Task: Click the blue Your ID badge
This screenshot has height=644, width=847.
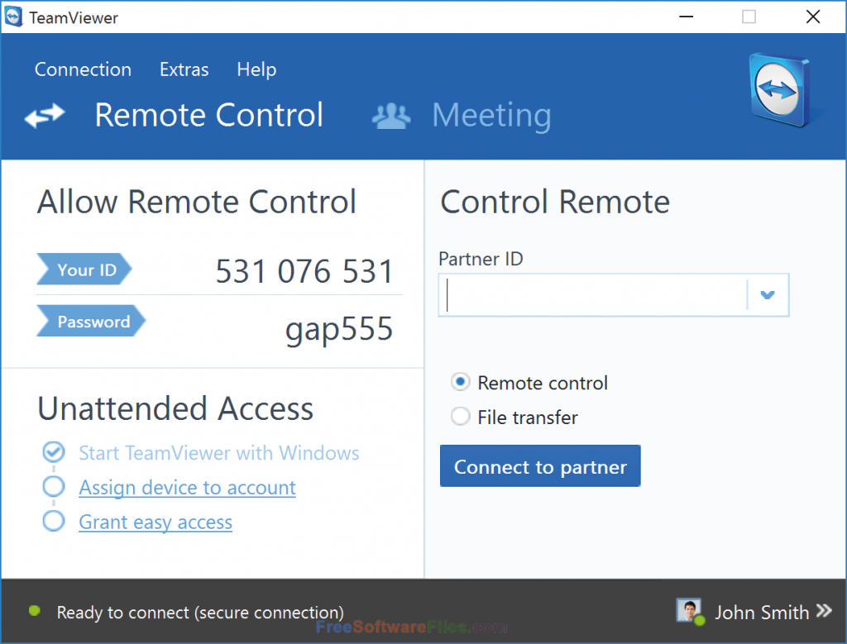Action: point(83,270)
